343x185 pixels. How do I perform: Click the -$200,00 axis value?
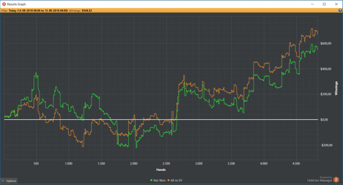click(x=327, y=145)
